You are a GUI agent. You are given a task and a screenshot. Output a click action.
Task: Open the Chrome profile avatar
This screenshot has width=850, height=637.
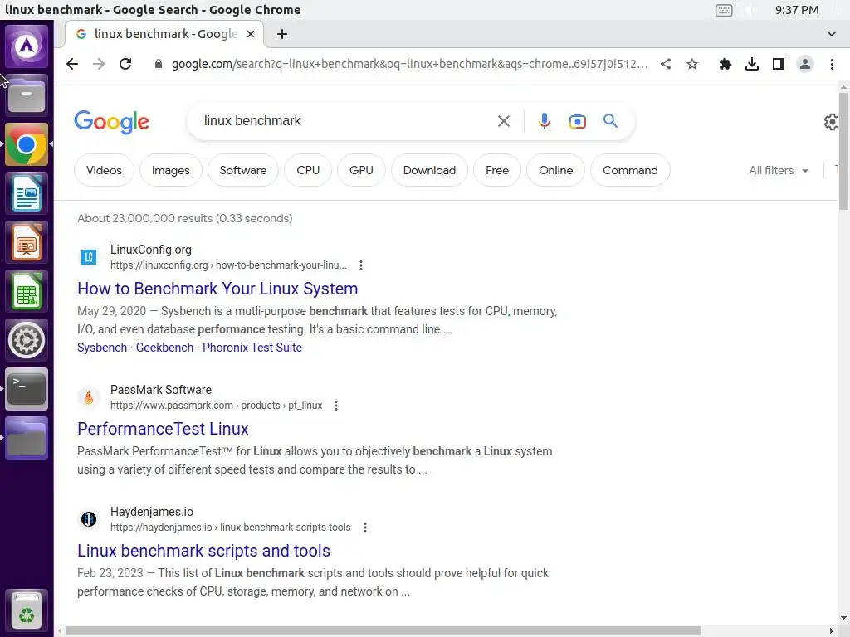pos(805,64)
